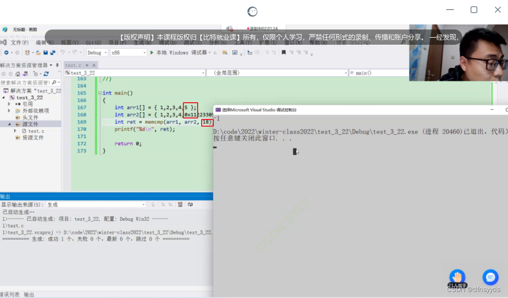Open the test_3_22 project scope dropdown
This screenshot has width=508, height=298.
[x=135, y=73]
